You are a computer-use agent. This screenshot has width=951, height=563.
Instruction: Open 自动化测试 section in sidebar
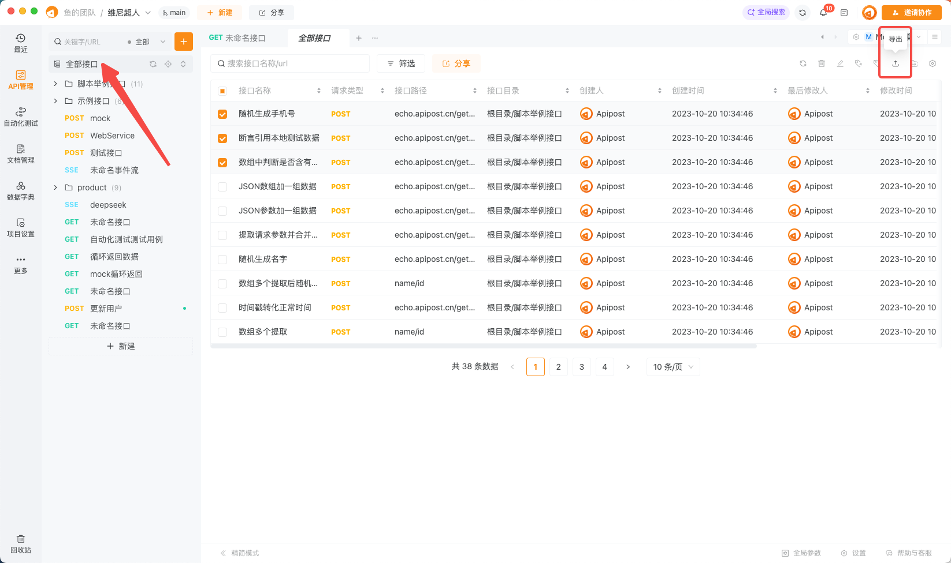pyautogui.click(x=20, y=116)
